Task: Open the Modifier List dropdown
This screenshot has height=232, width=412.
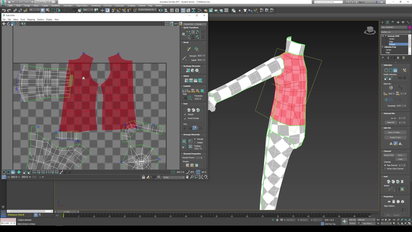Action: (x=396, y=32)
